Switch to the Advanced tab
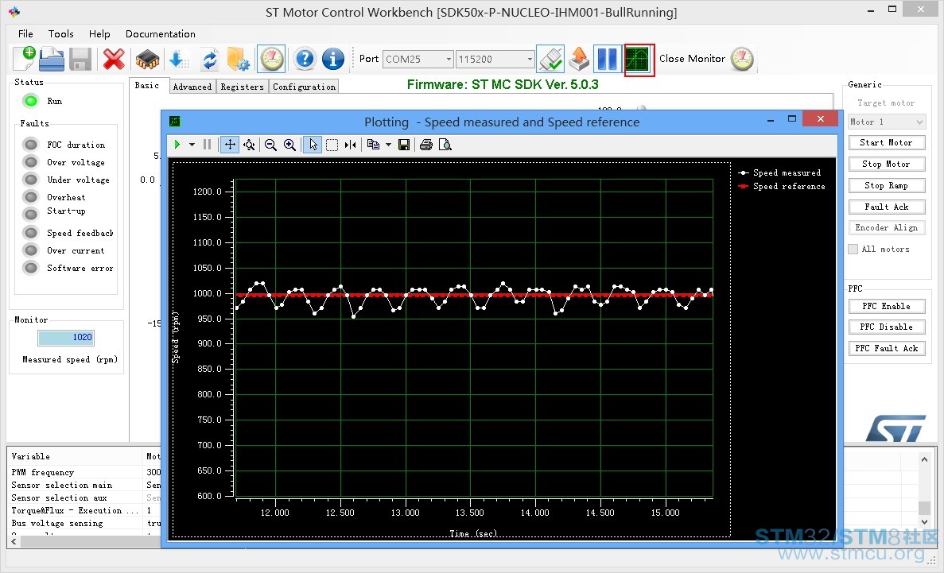 pyautogui.click(x=192, y=87)
